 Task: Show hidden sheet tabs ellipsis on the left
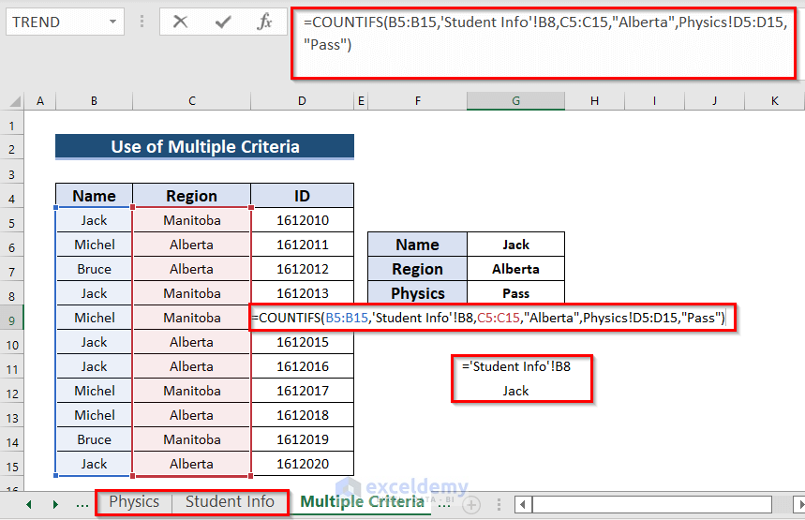coord(82,504)
